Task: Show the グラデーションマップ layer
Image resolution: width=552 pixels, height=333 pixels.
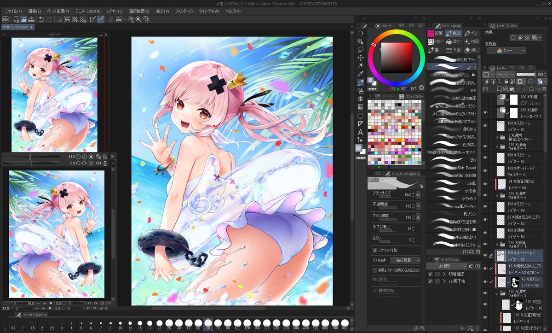Action: pos(485,99)
